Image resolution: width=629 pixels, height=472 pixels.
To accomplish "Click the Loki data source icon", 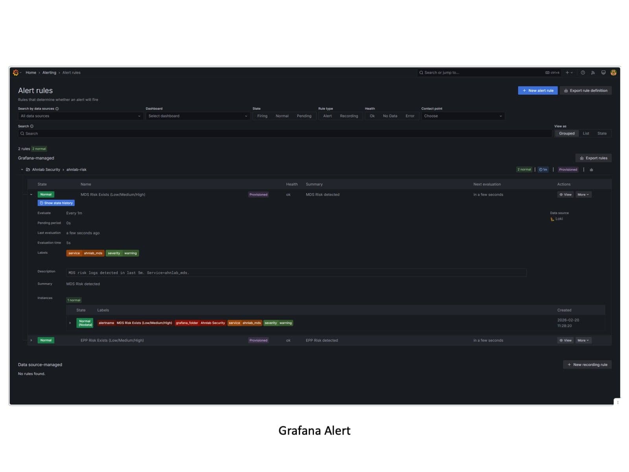I will (552, 219).
